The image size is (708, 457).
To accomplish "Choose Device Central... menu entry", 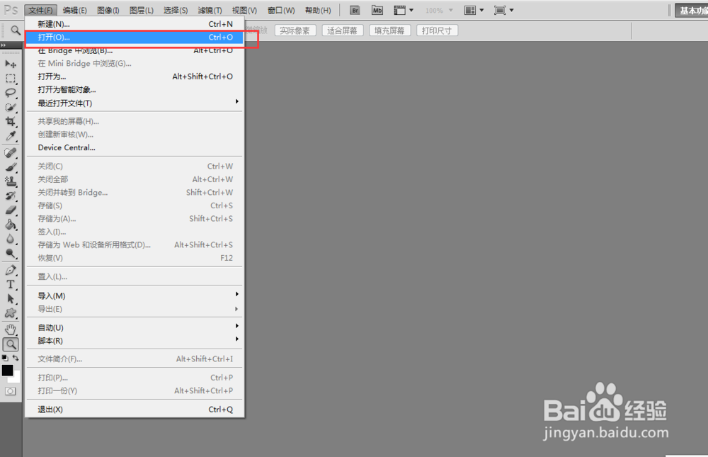I will coord(135,147).
